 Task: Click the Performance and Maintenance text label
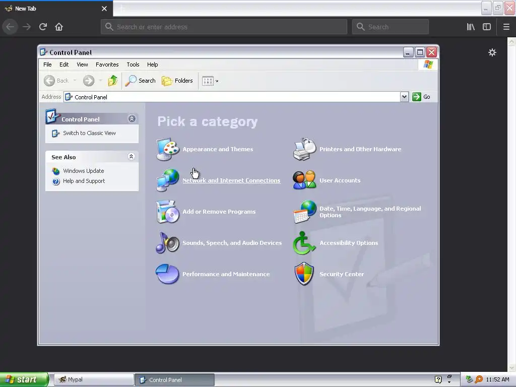click(x=226, y=274)
